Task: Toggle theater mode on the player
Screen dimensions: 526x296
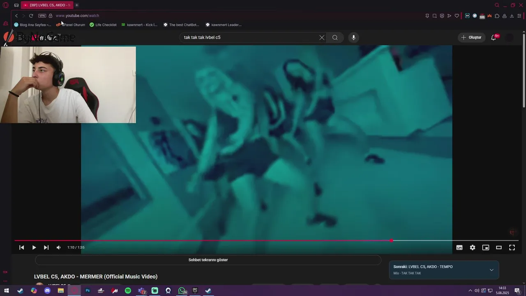Action: point(499,247)
